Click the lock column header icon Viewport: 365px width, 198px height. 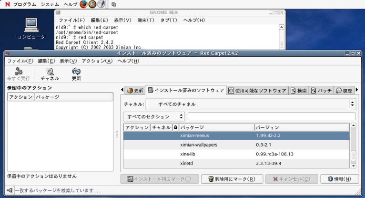click(x=175, y=127)
